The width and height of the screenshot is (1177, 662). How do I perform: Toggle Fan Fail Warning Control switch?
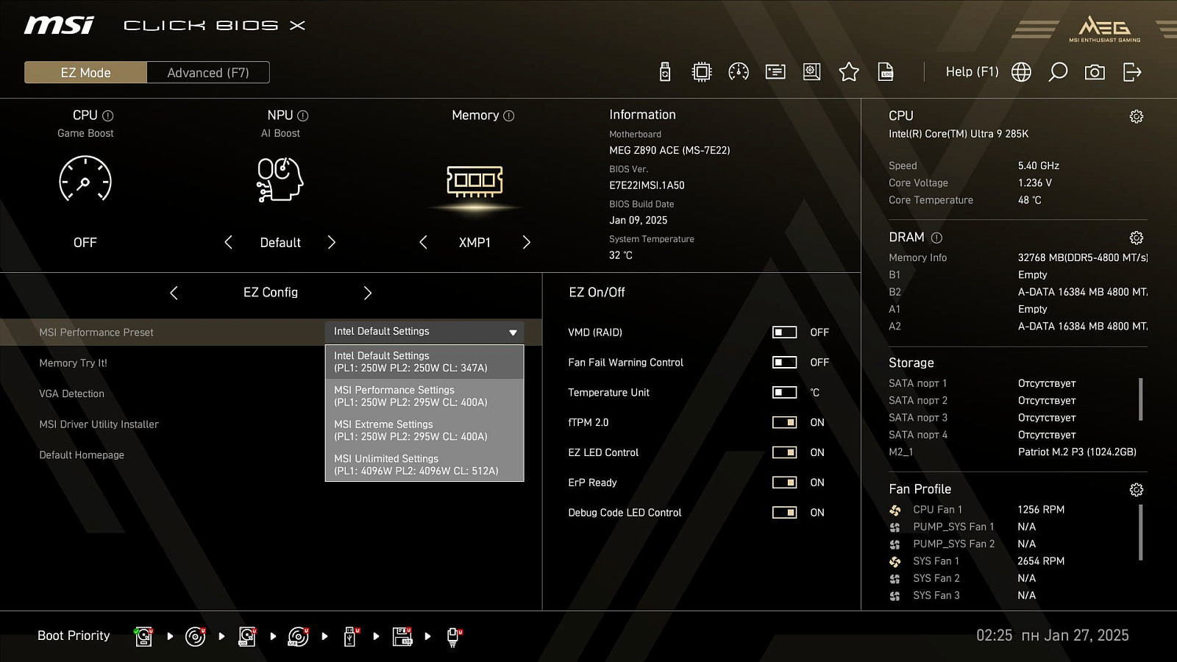click(x=784, y=363)
